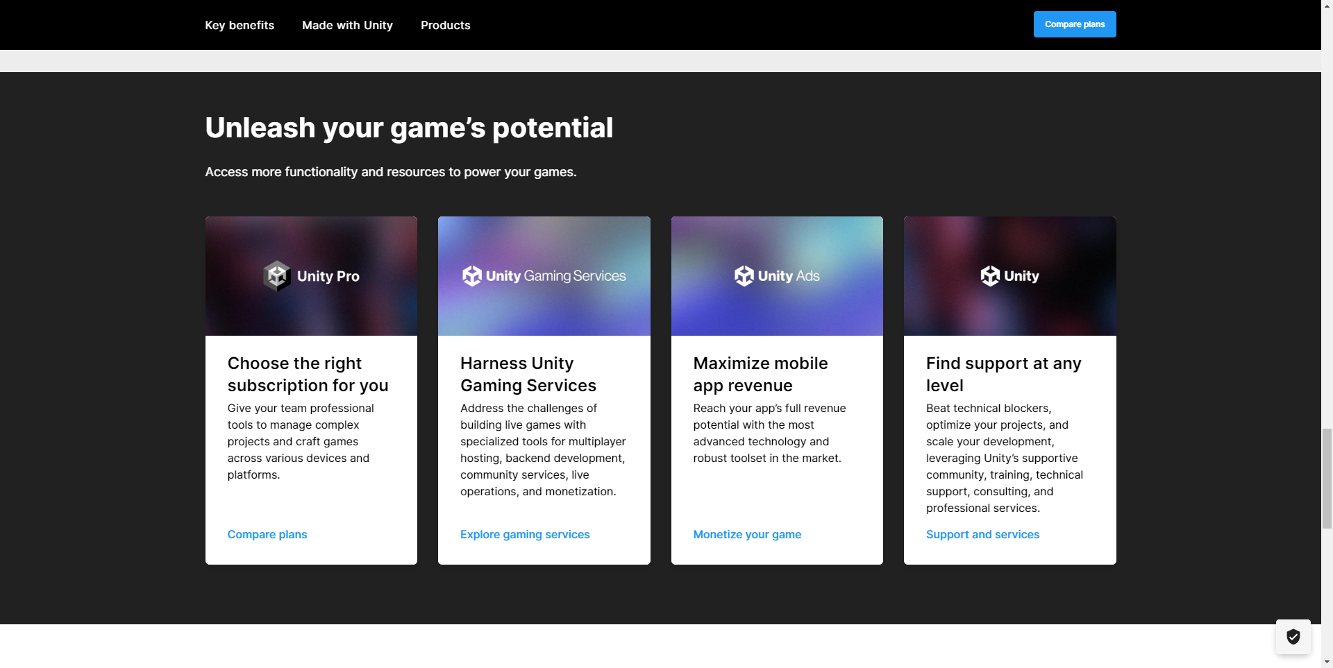
Task: Open the Unity Pro card banner image
Action: [311, 276]
